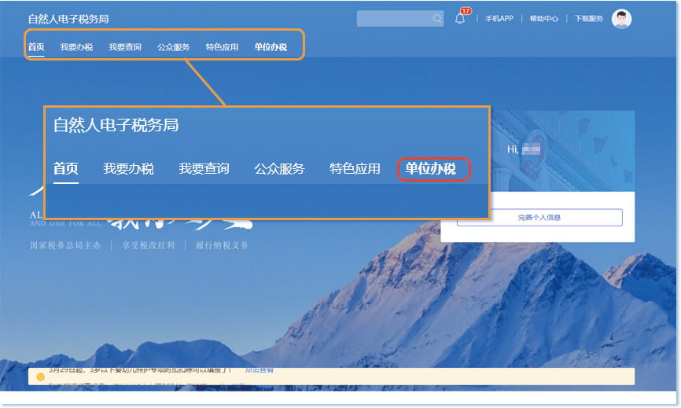Viewport: 681px width, 408px height.
Task: Open the notification bell with 17 badge
Action: tap(460, 19)
